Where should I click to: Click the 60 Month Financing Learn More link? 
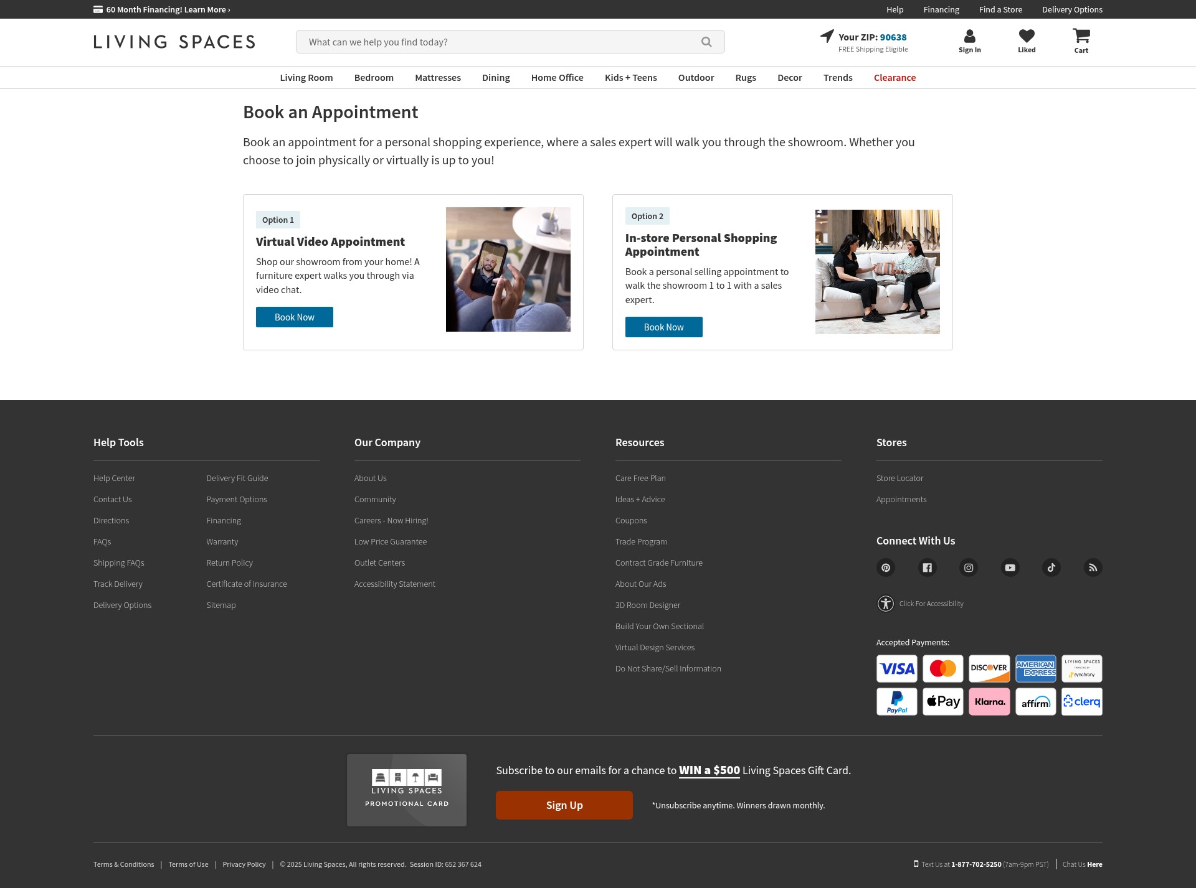pyautogui.click(x=168, y=9)
